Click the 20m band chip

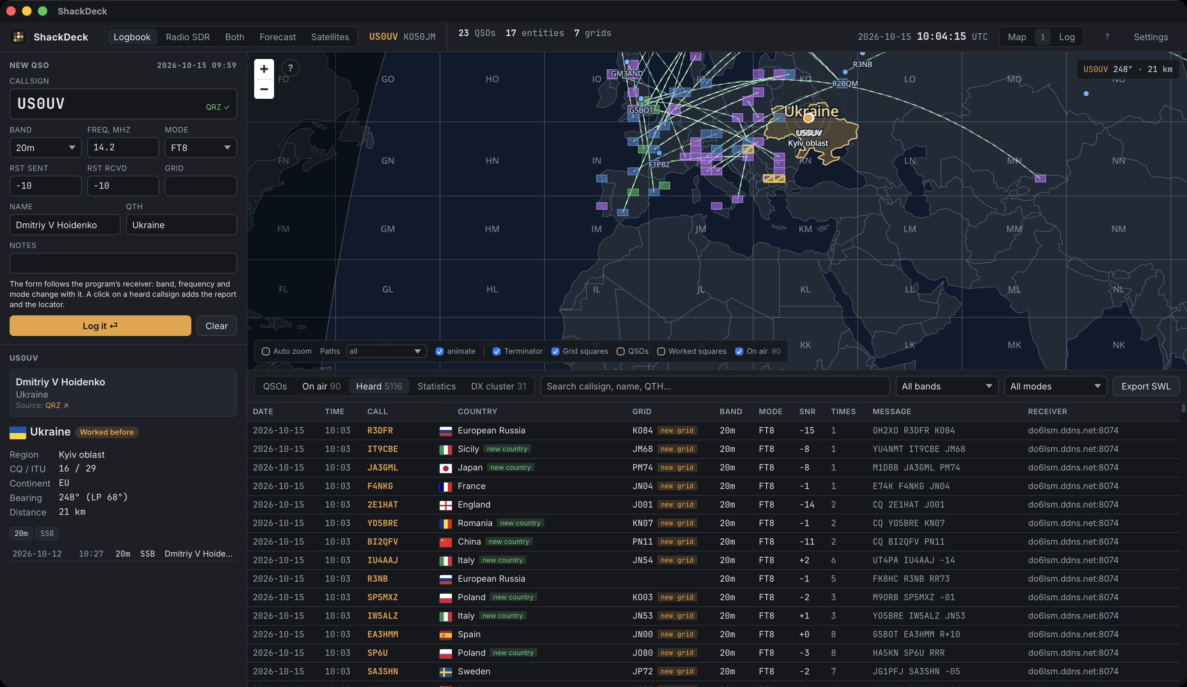pos(21,534)
